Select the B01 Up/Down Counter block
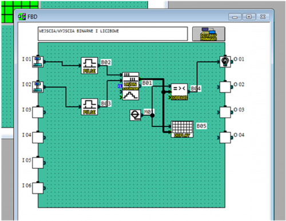 (x=130, y=86)
